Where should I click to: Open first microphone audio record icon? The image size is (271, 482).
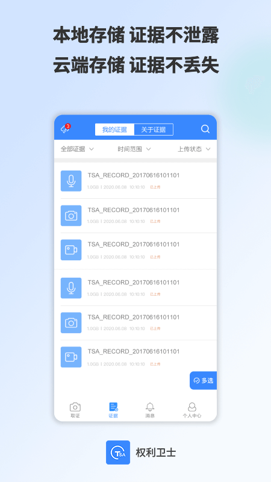(x=71, y=181)
